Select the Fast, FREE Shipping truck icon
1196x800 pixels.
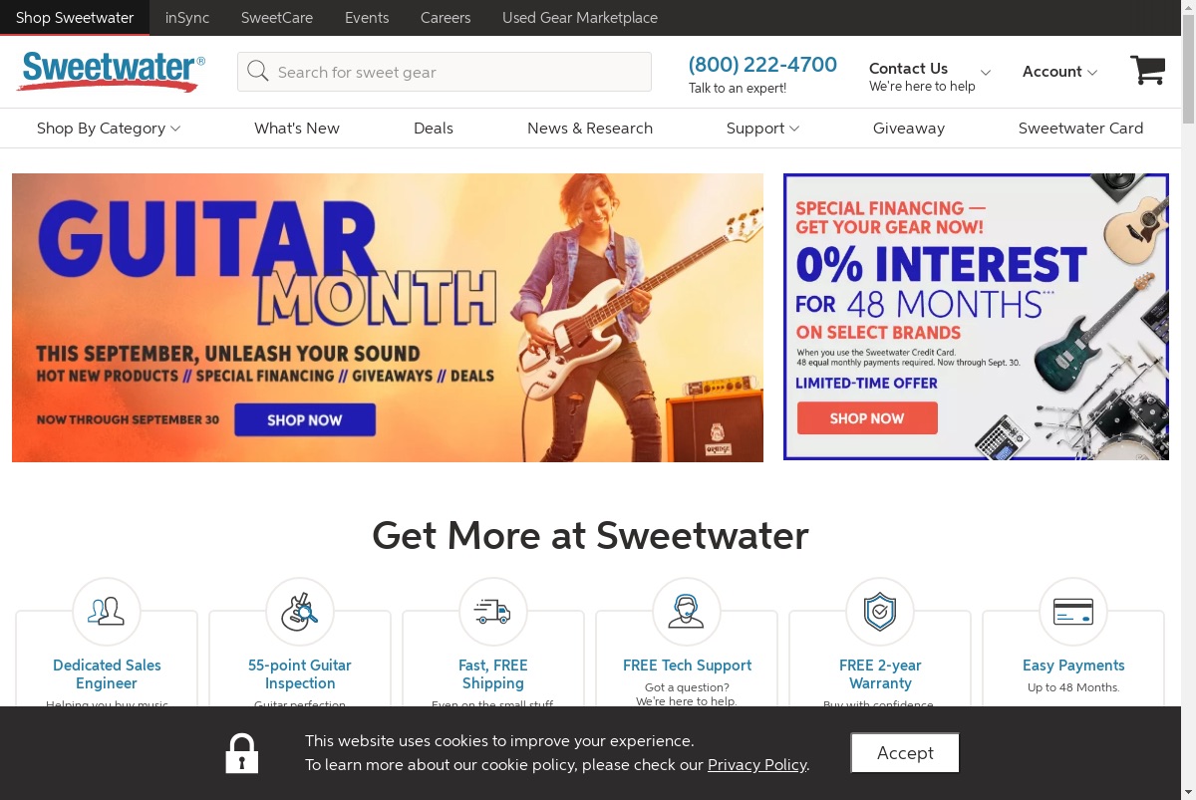pyautogui.click(x=493, y=611)
